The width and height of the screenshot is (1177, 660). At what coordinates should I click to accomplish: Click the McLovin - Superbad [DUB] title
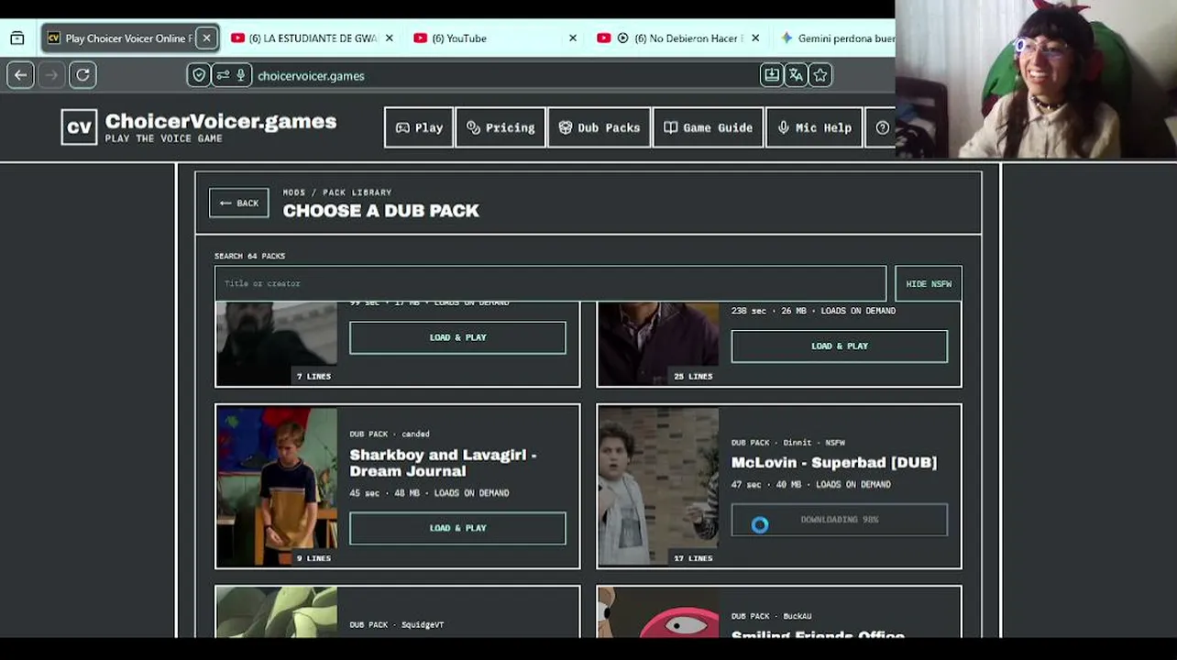(834, 463)
